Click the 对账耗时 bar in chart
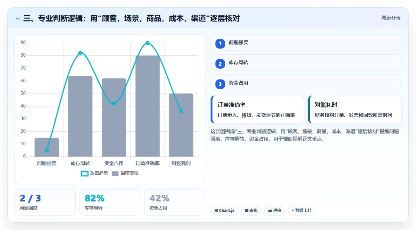The height and width of the screenshot is (230, 416). 181,125
